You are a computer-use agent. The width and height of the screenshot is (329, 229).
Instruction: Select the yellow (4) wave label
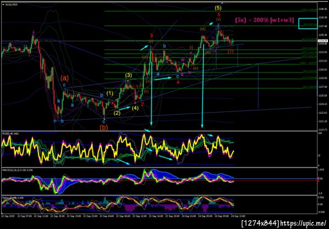(135, 108)
